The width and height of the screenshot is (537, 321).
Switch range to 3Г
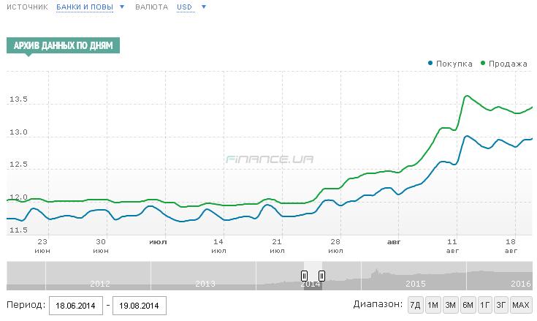501,305
